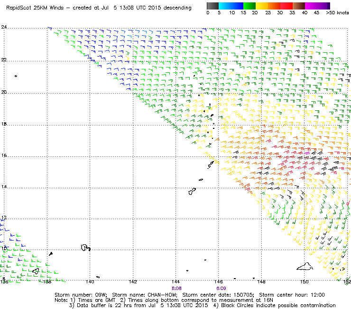Click the latitude label '12'
The width and height of the screenshot is (351, 309).
4,218
